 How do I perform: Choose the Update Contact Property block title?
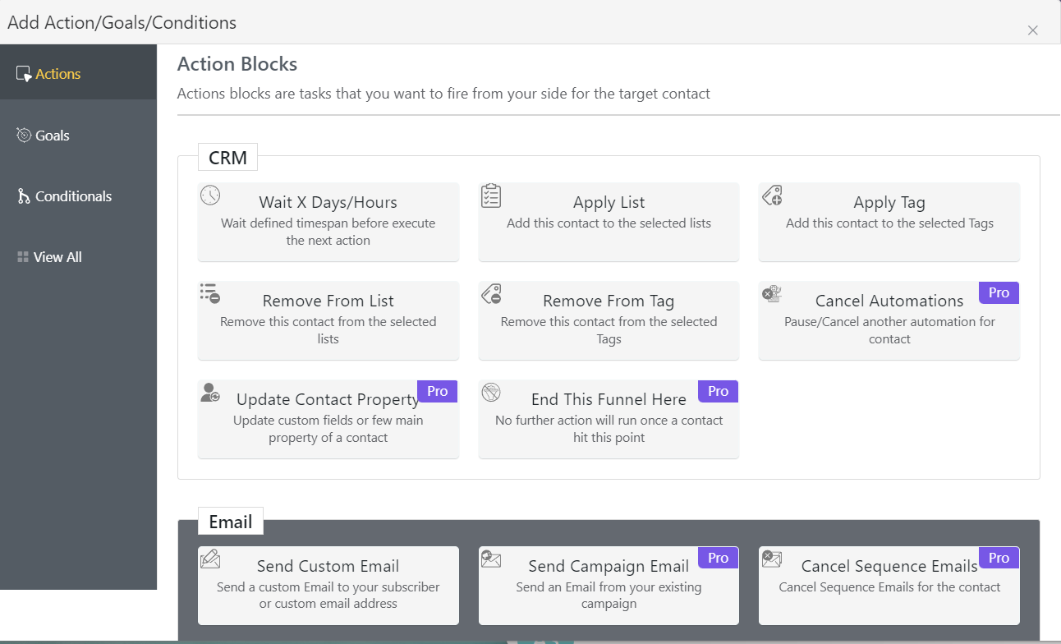(x=328, y=399)
